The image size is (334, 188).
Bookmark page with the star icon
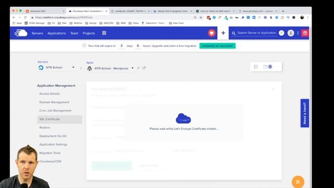click(201, 17)
